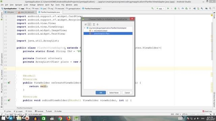Open the Navigate menu
Screen dimensions: 216x121
pyautogui.click(x=19, y=5)
